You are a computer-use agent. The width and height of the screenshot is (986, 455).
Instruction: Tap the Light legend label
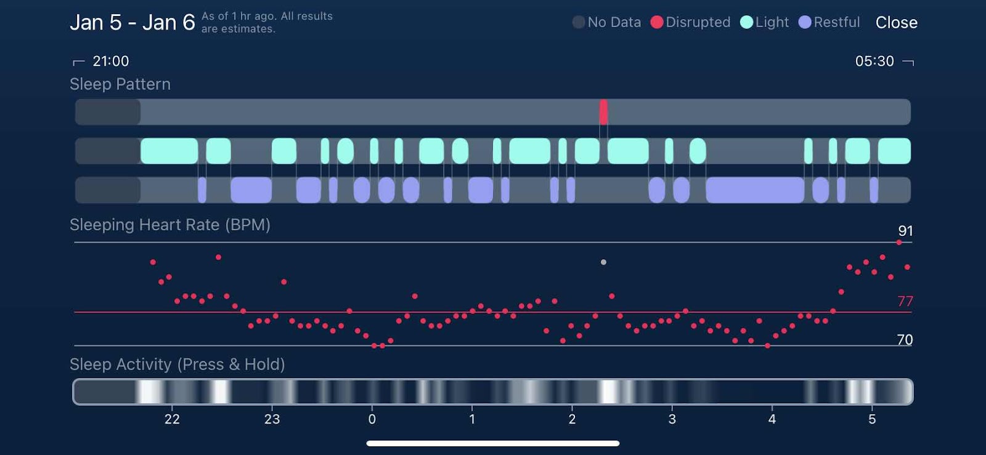click(772, 22)
